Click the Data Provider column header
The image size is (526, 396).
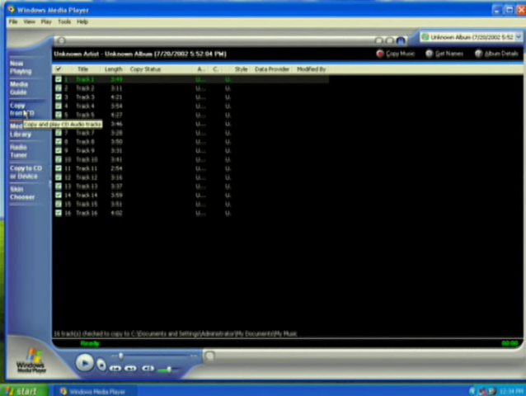coord(272,69)
